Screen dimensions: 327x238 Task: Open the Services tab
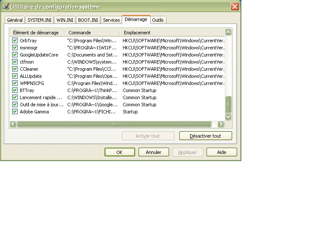pyautogui.click(x=111, y=20)
